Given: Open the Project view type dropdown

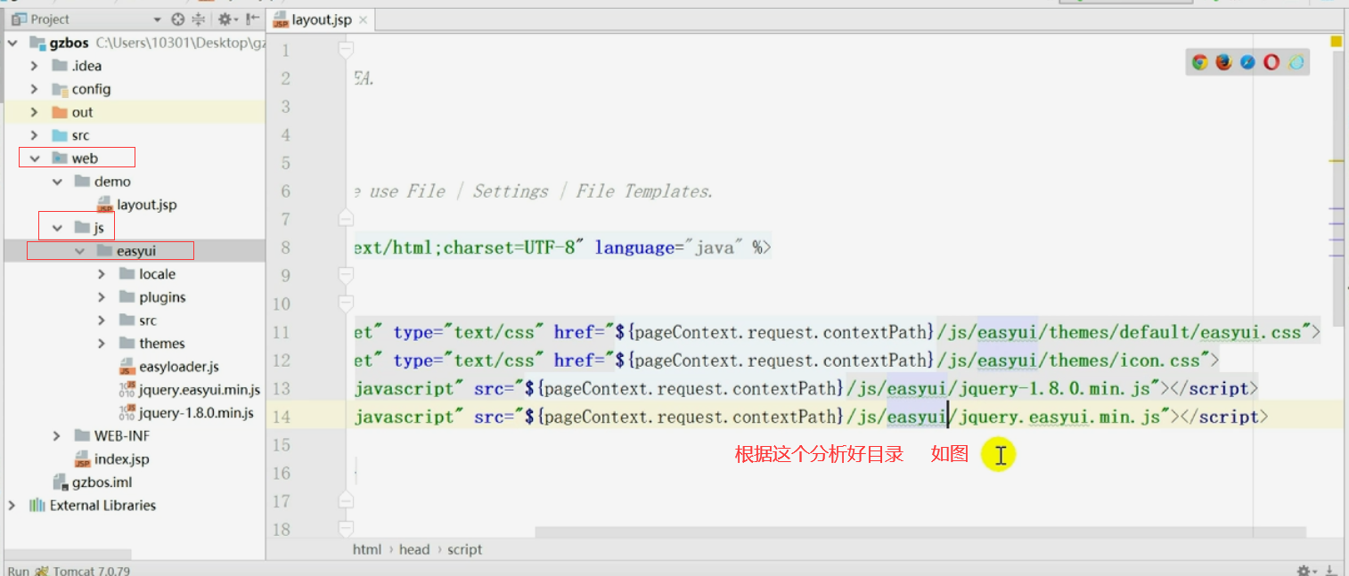Looking at the screenshot, I should click(x=157, y=20).
